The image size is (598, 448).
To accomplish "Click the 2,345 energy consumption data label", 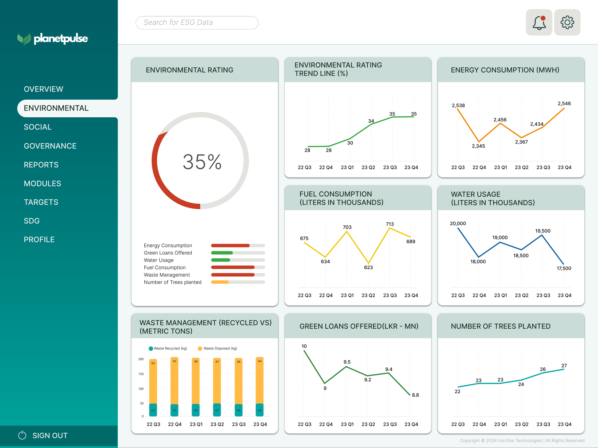I will pos(478,146).
